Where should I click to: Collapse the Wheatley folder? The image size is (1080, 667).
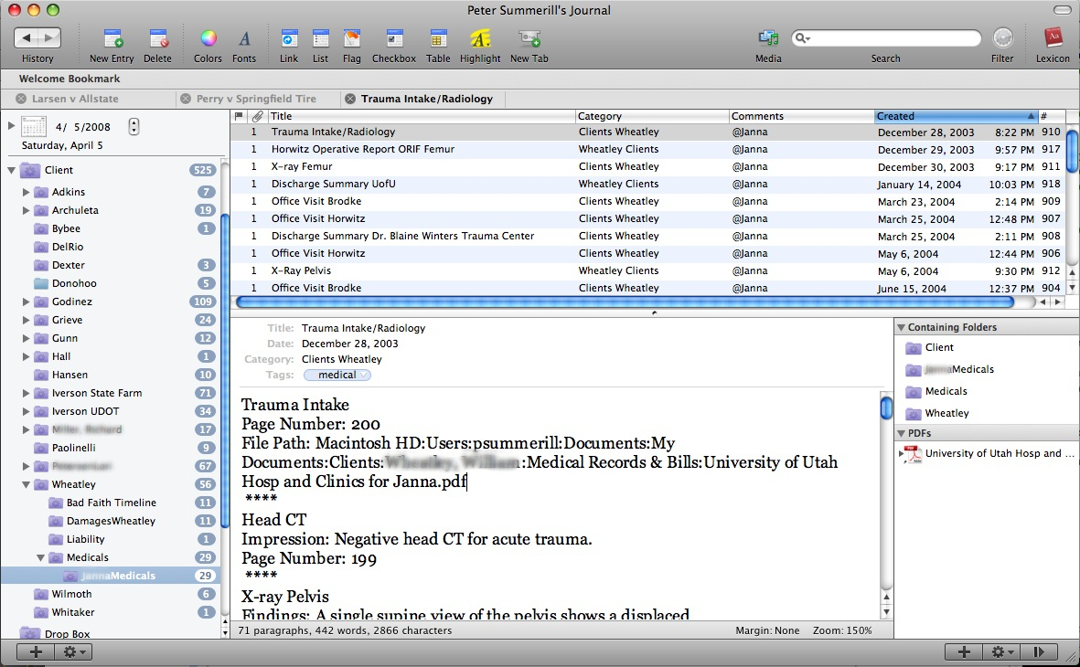tap(27, 484)
